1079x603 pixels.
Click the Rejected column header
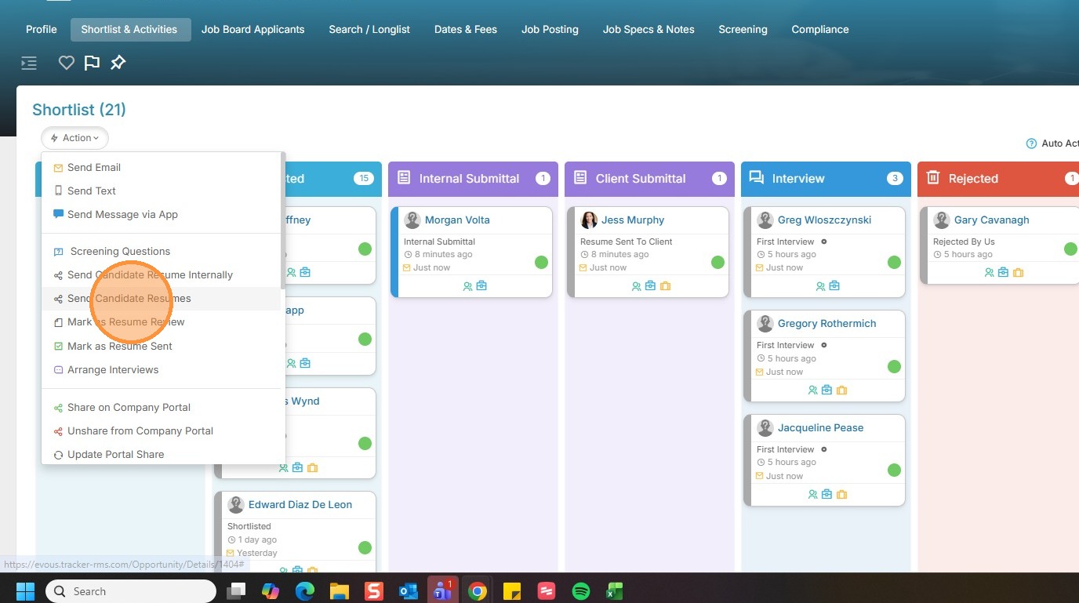pos(998,179)
